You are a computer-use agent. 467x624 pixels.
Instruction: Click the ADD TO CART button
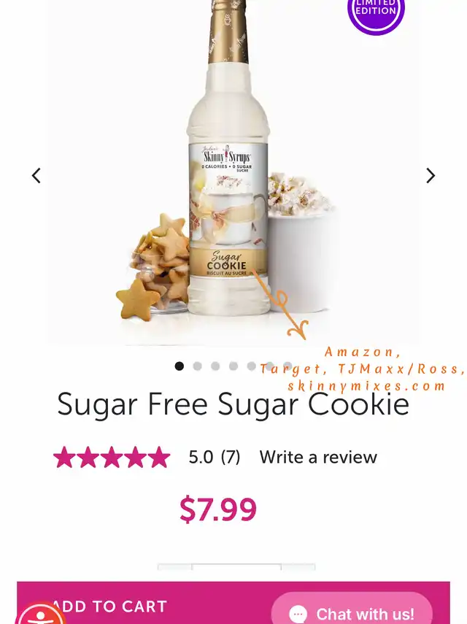233,603
